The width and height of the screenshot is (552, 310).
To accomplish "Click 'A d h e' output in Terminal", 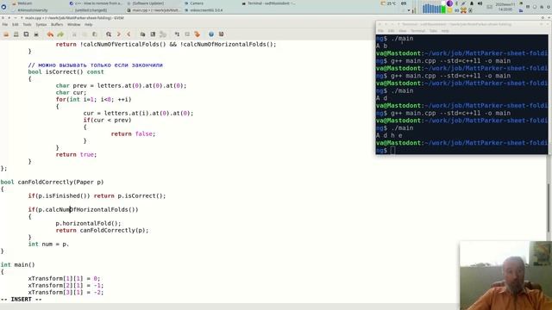I will (389, 136).
